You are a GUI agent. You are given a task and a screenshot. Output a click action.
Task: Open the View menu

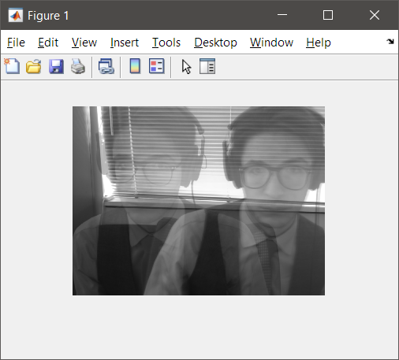coord(84,43)
